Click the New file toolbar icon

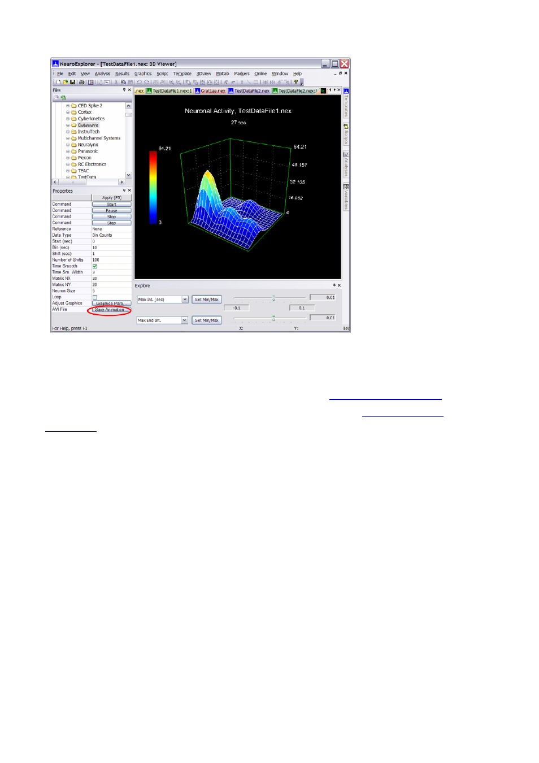(58, 82)
